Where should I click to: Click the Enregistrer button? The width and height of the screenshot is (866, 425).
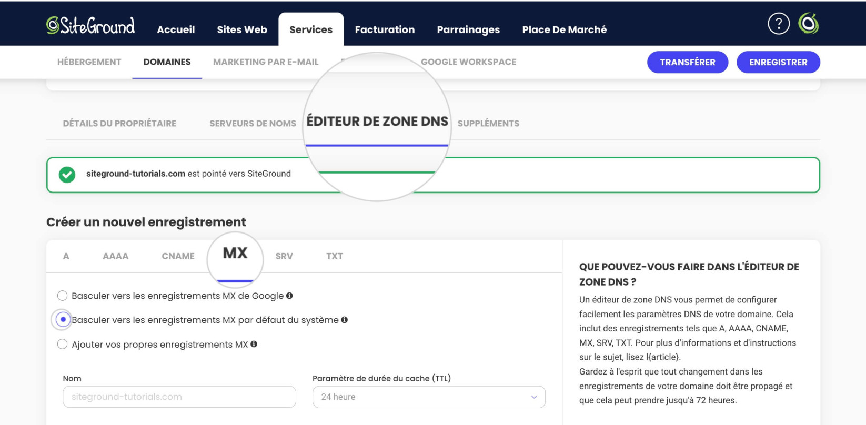[778, 62]
